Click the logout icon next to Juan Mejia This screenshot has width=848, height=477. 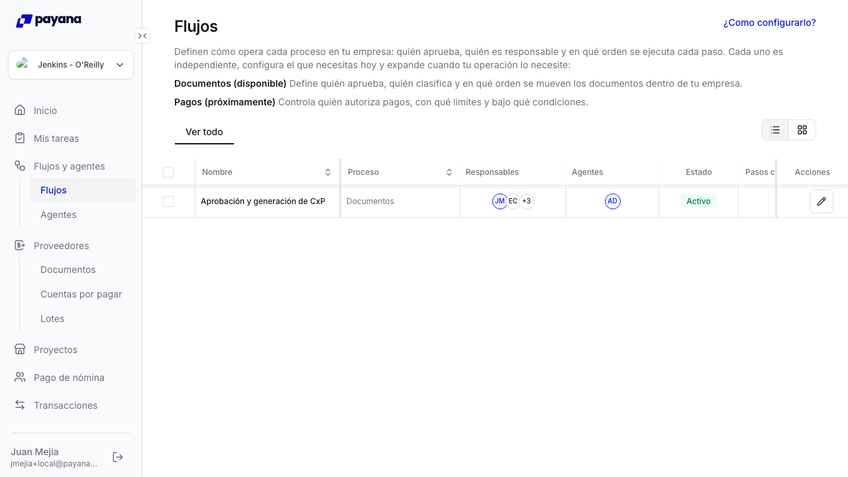(118, 457)
